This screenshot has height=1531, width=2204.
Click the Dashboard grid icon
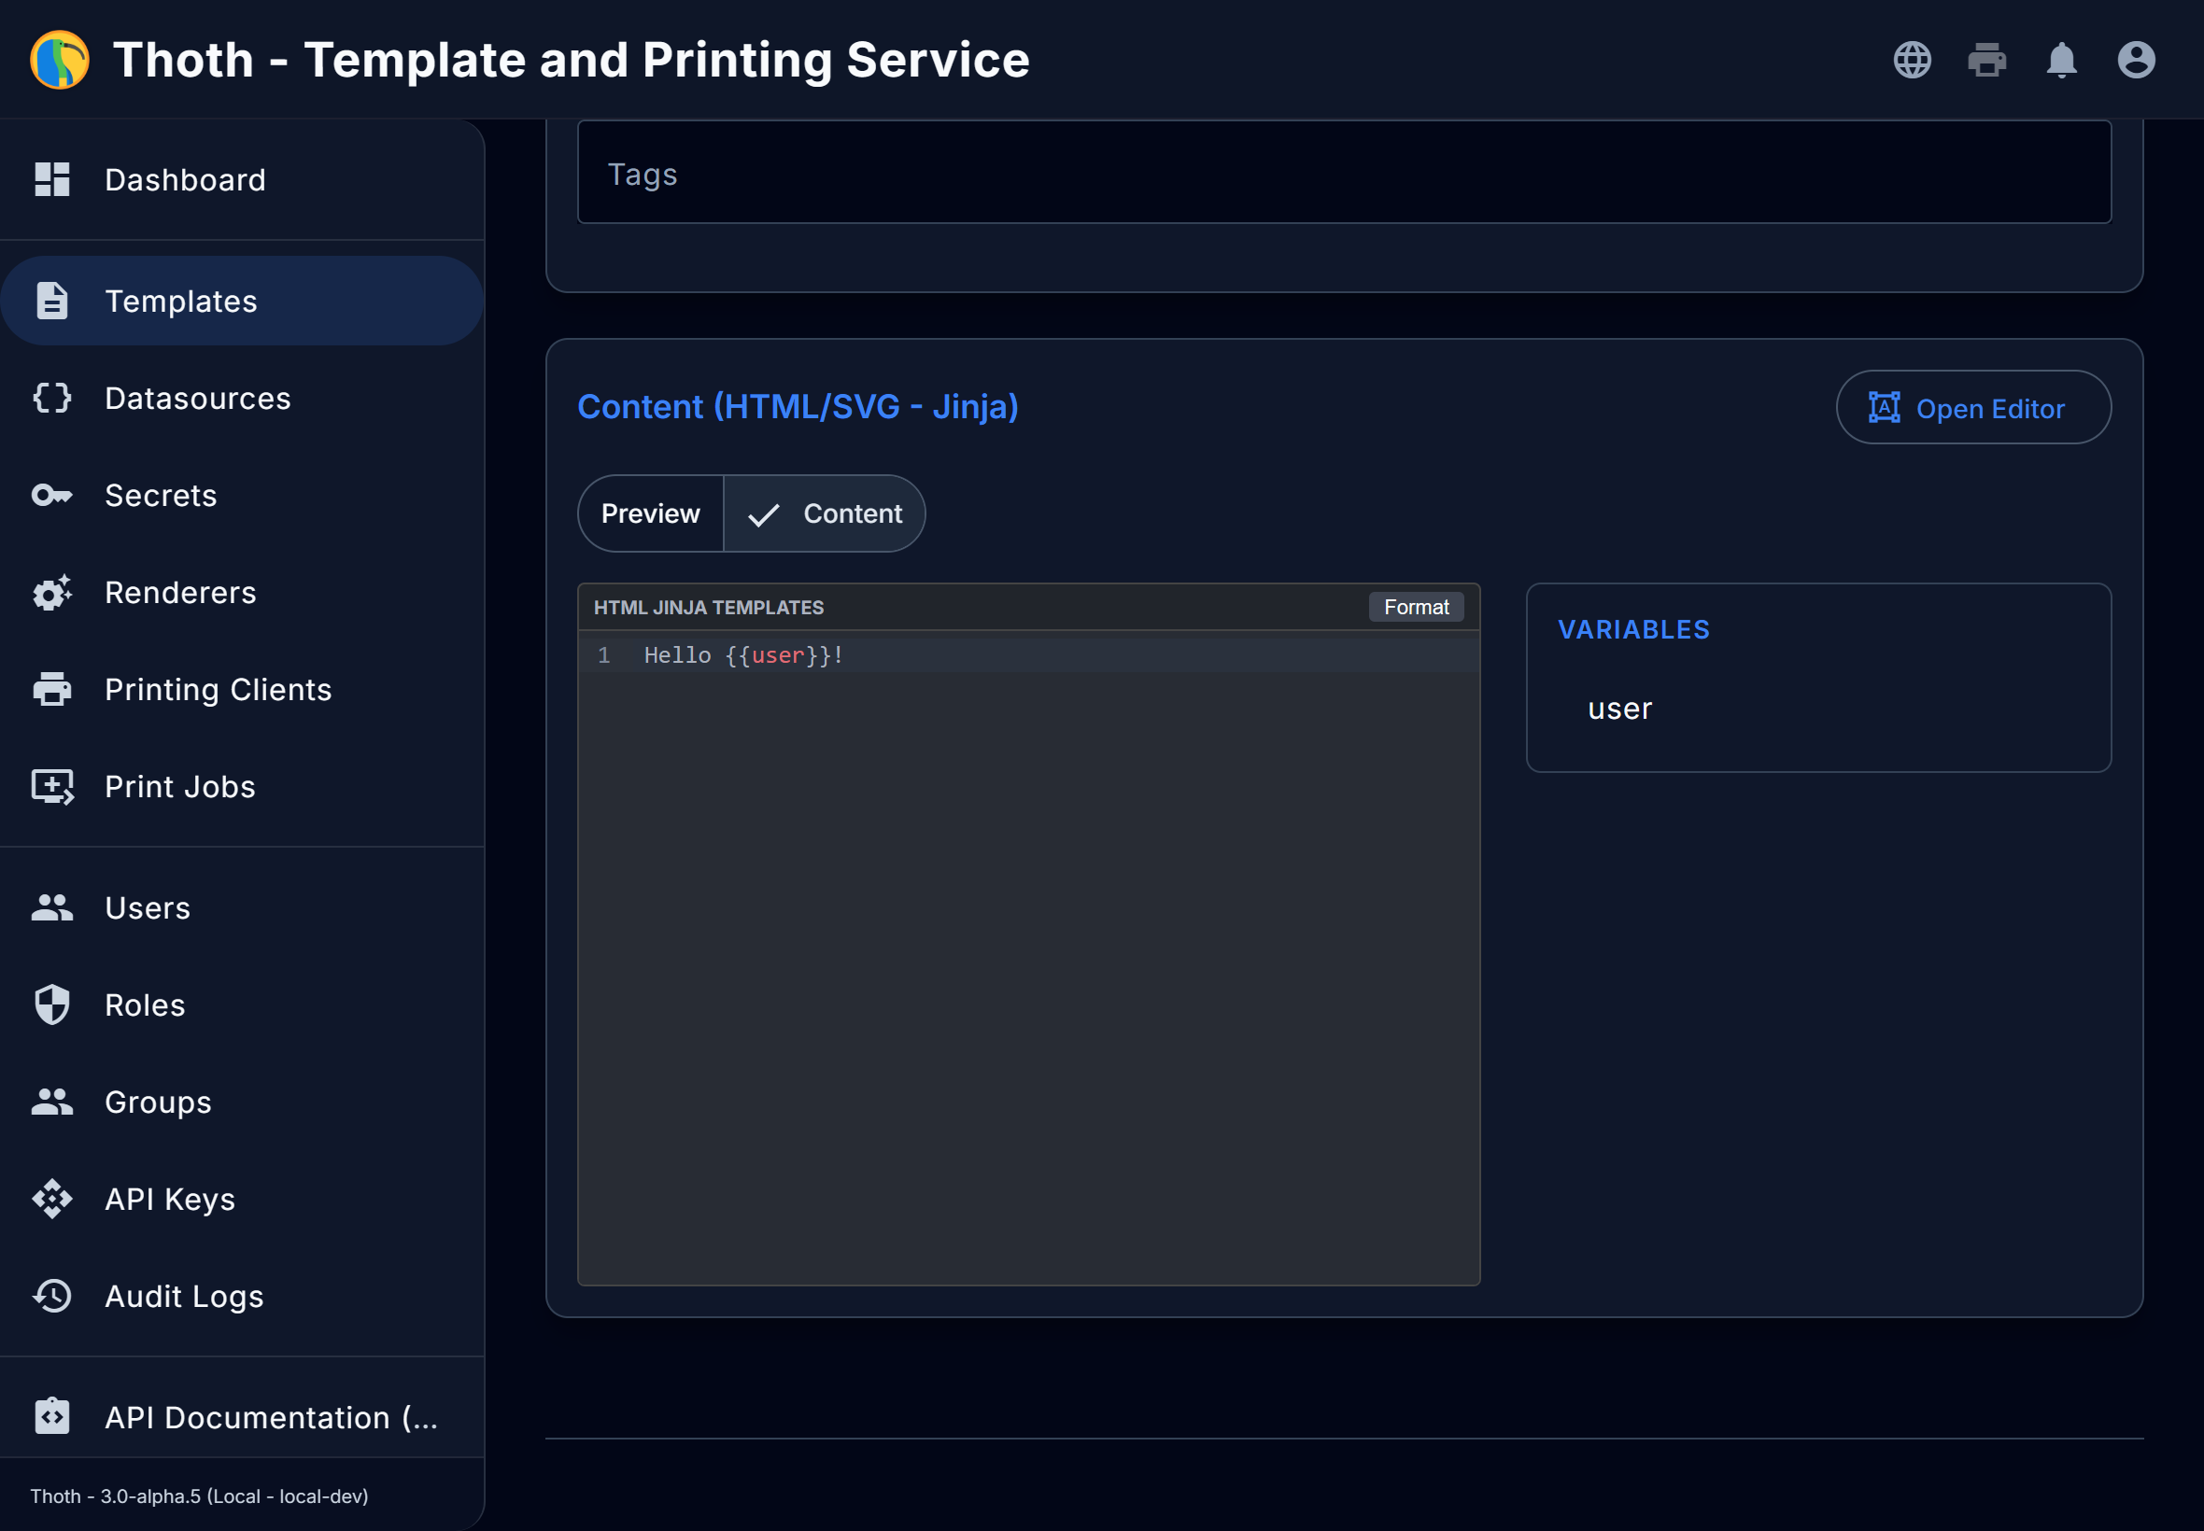click(x=51, y=179)
